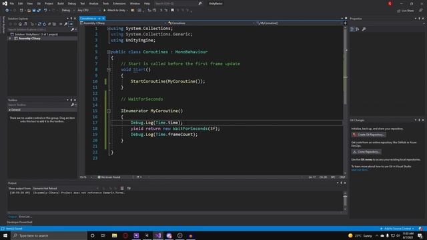
Task: Click Attach to Unity play button
Action: click(114, 11)
